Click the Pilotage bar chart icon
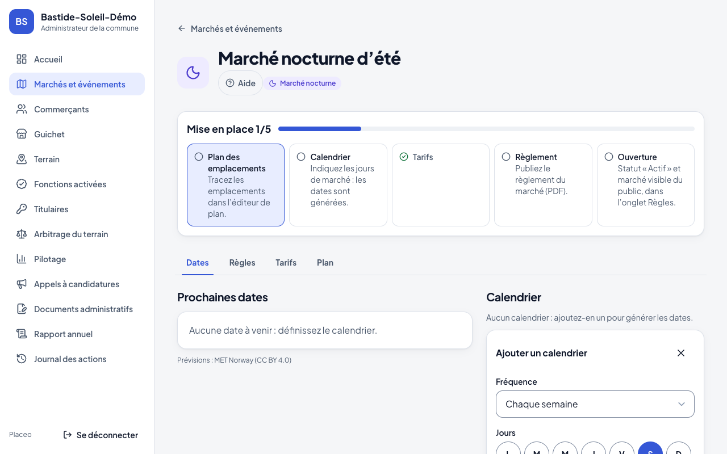The image size is (727, 454). [x=22, y=259]
